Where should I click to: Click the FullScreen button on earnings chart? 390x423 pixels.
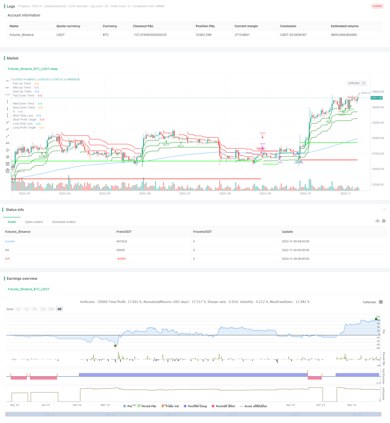[x=370, y=302]
